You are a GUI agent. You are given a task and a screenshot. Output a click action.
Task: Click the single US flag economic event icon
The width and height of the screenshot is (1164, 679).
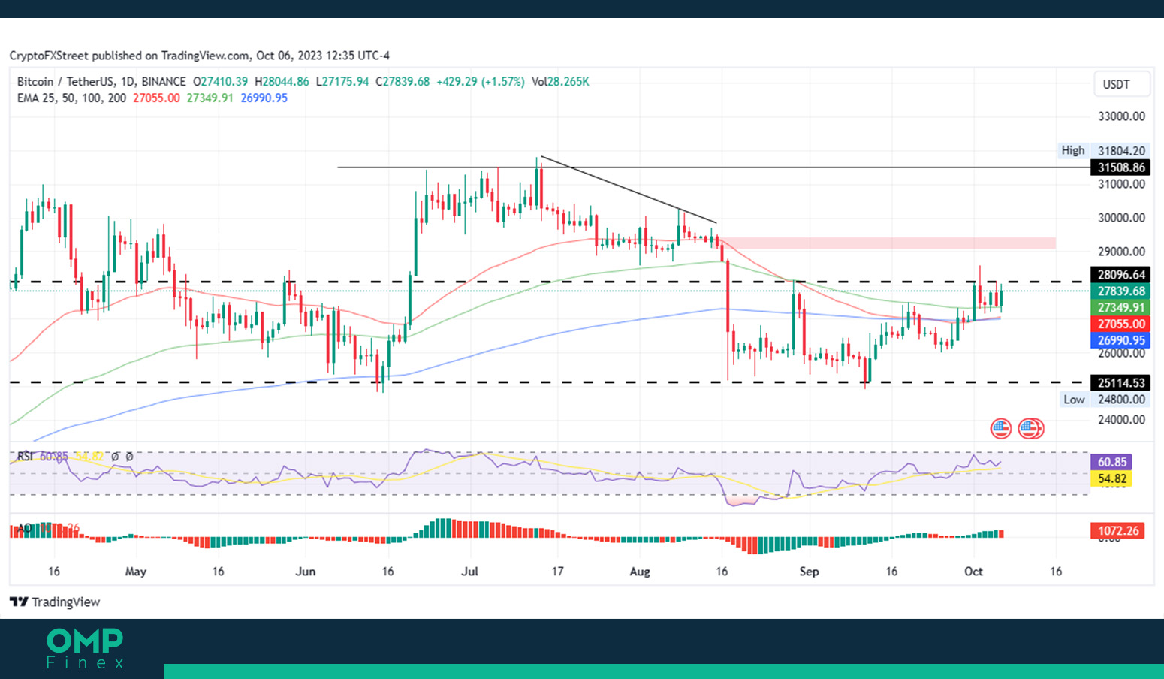(1001, 429)
